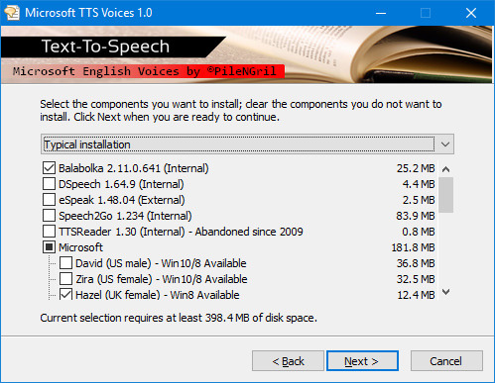Click the 181.8 MB size value
495x383 pixels.
point(414,247)
